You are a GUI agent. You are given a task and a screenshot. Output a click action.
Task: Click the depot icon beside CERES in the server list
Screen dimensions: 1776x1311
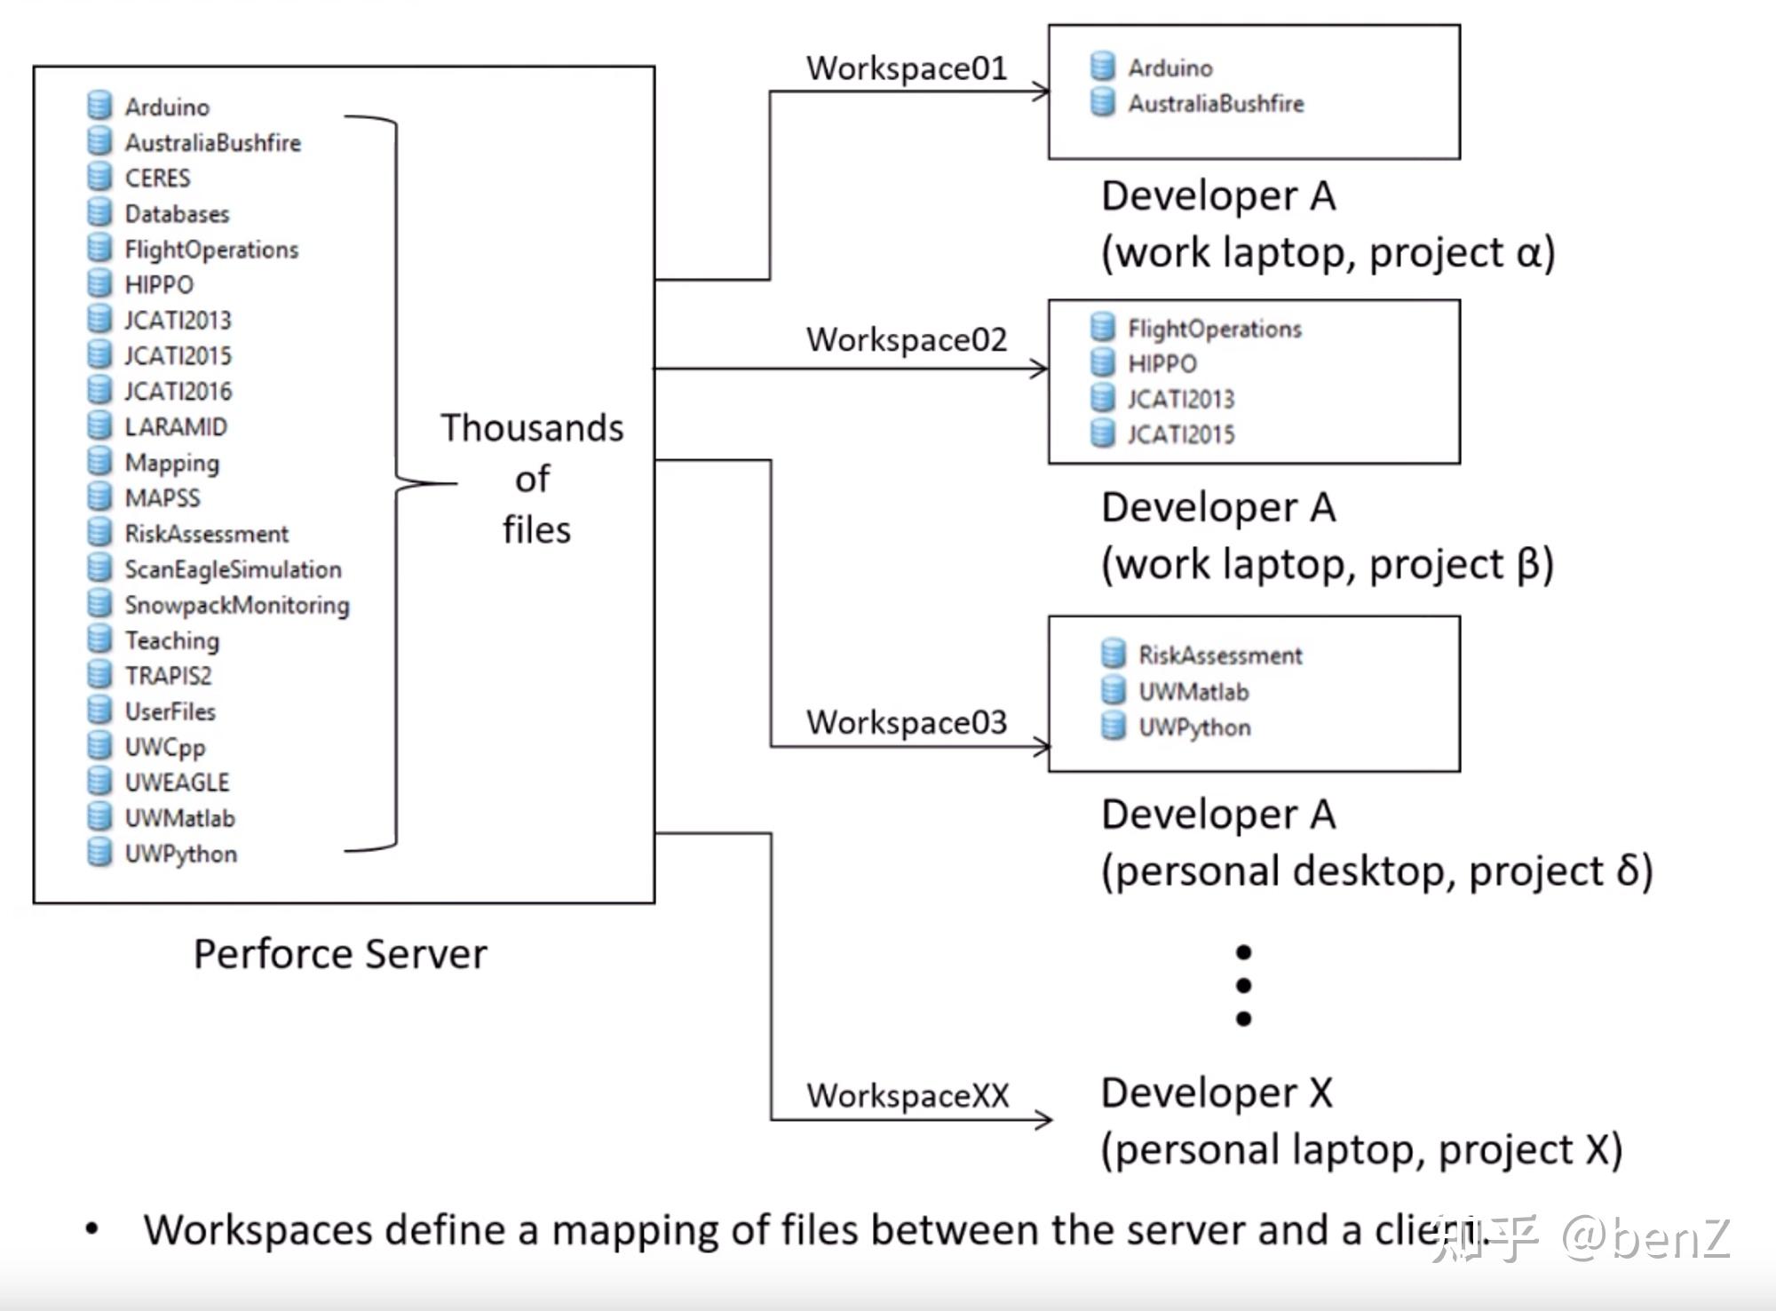coord(99,177)
